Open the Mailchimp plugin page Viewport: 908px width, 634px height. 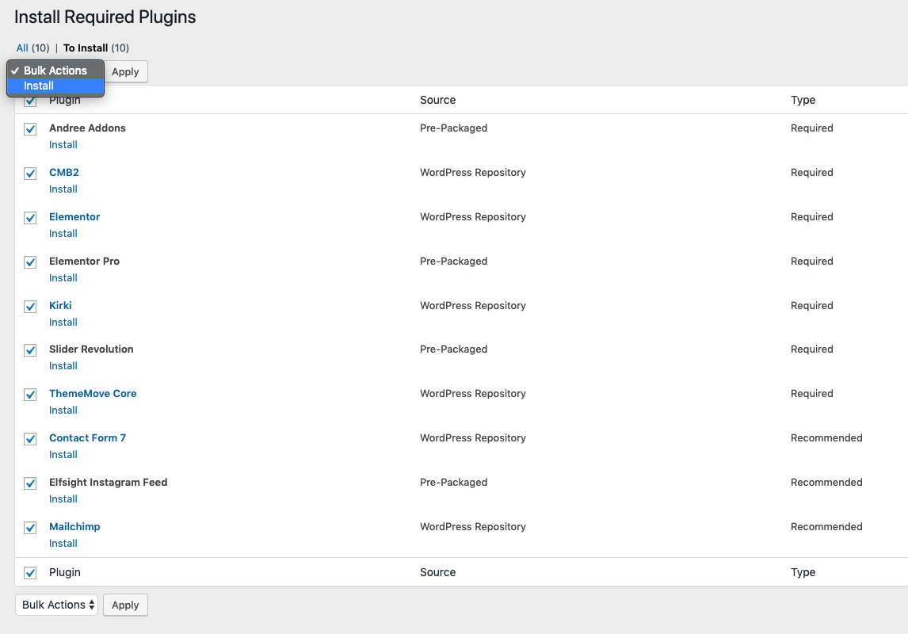74,526
